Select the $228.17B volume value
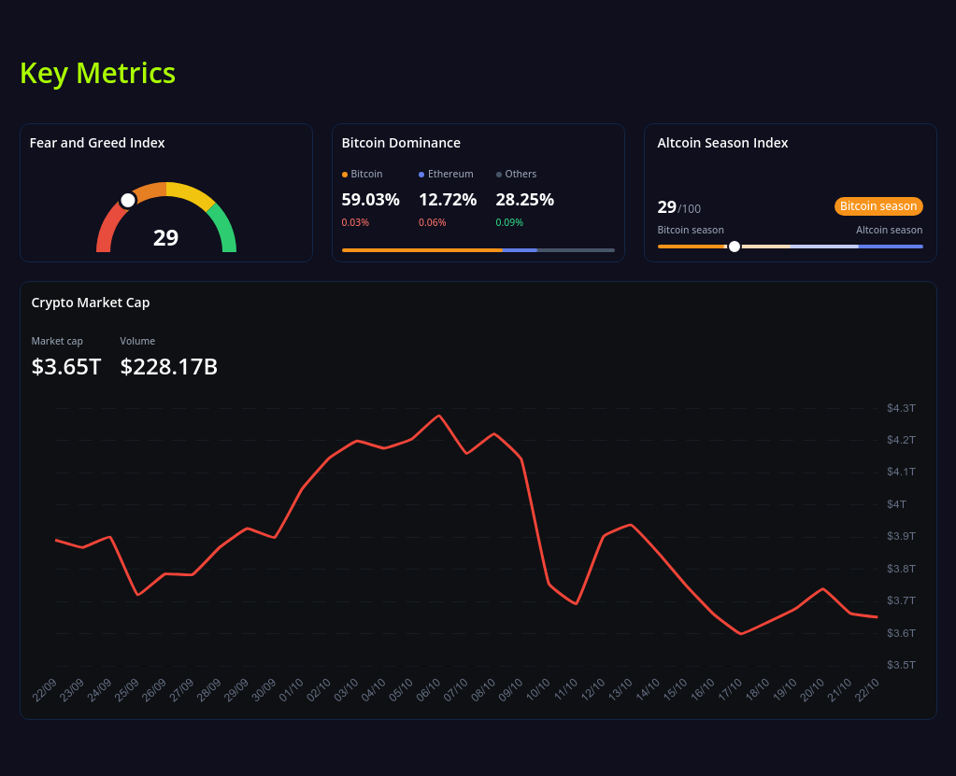 169,367
